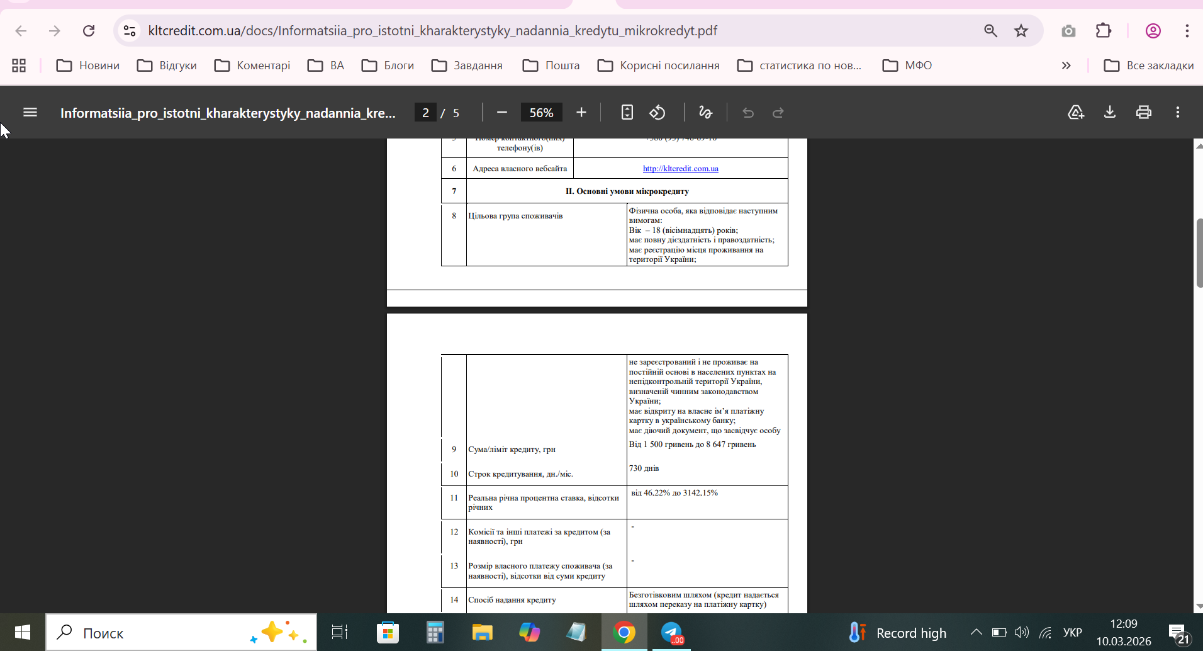Image resolution: width=1203 pixels, height=651 pixels.
Task: Download the PDF file
Action: point(1110,113)
